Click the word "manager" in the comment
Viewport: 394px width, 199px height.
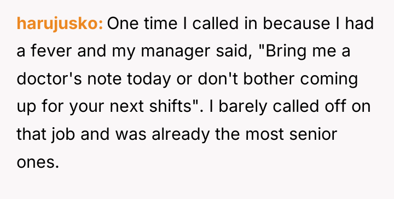175,52
